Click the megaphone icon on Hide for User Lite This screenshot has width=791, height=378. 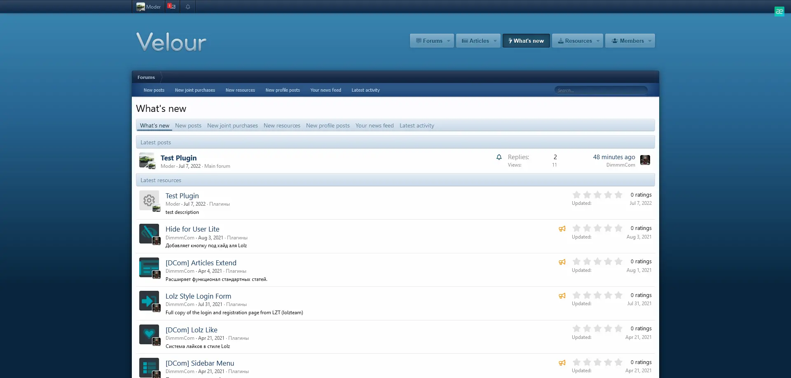(x=562, y=229)
